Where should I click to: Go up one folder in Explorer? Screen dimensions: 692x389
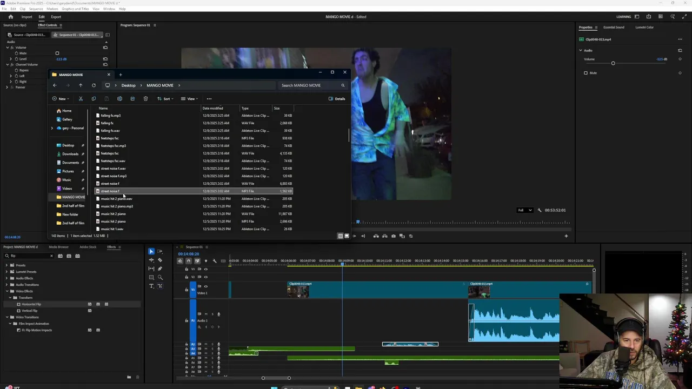pyautogui.click(x=81, y=85)
